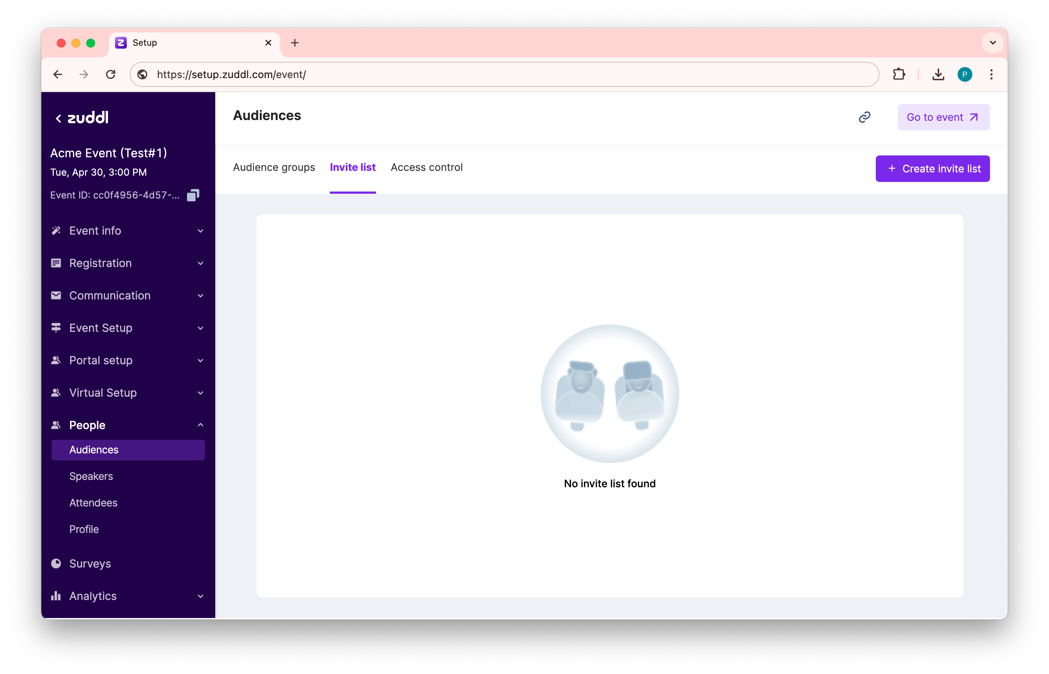1049x674 pixels.
Task: Open Chrome's three-dot menu
Action: click(991, 74)
